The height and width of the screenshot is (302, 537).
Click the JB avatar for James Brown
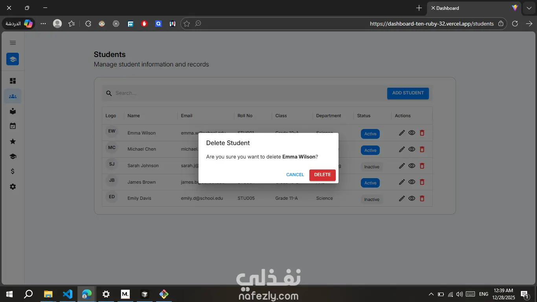click(x=112, y=180)
